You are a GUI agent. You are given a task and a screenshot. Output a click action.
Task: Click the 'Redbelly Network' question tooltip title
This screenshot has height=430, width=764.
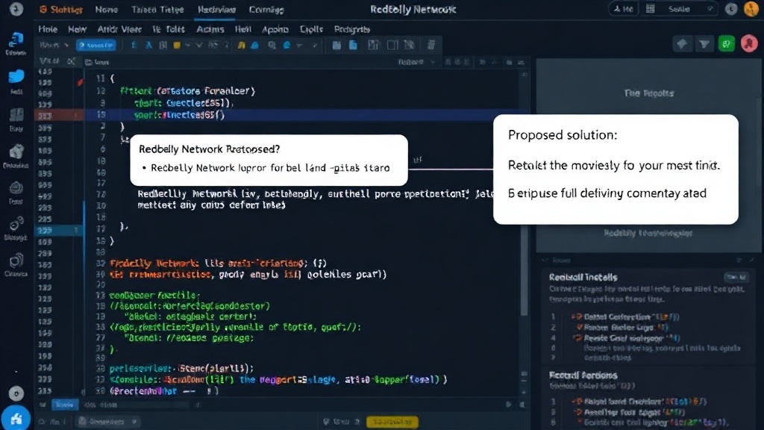pyautogui.click(x=209, y=149)
